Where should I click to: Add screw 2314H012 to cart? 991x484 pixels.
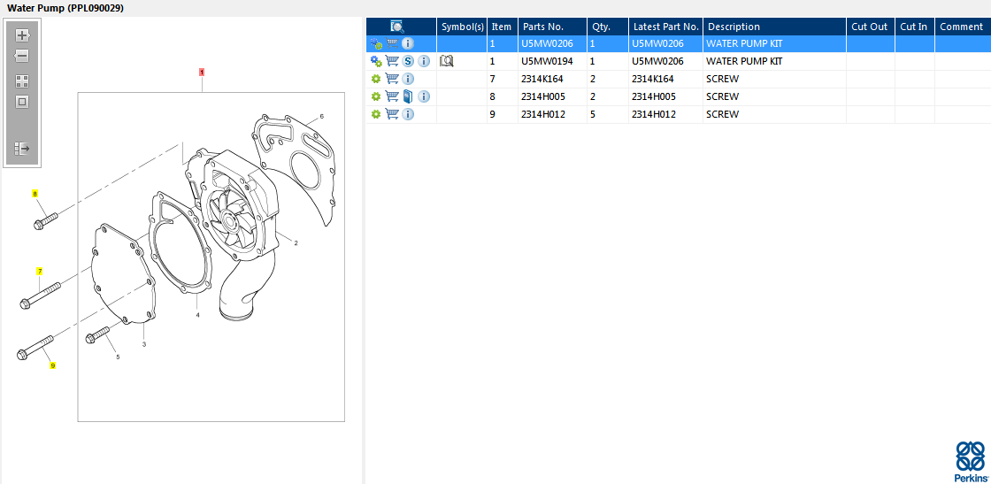click(392, 114)
